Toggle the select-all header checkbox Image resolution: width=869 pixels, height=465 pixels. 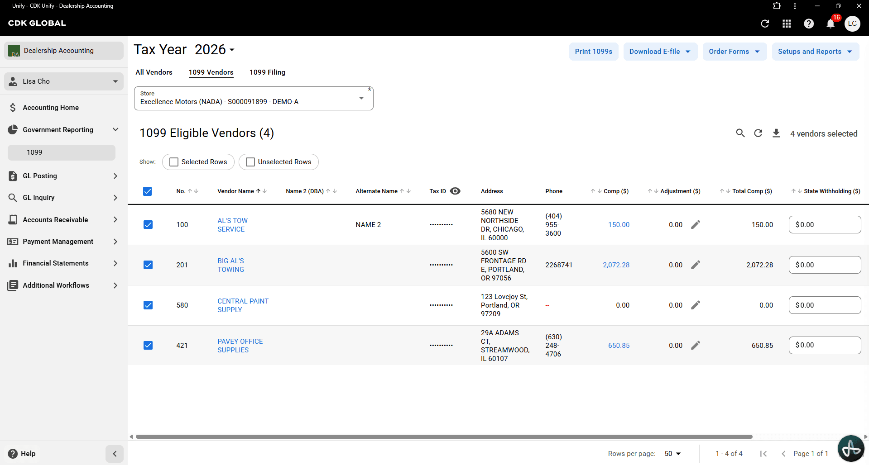pos(148,191)
